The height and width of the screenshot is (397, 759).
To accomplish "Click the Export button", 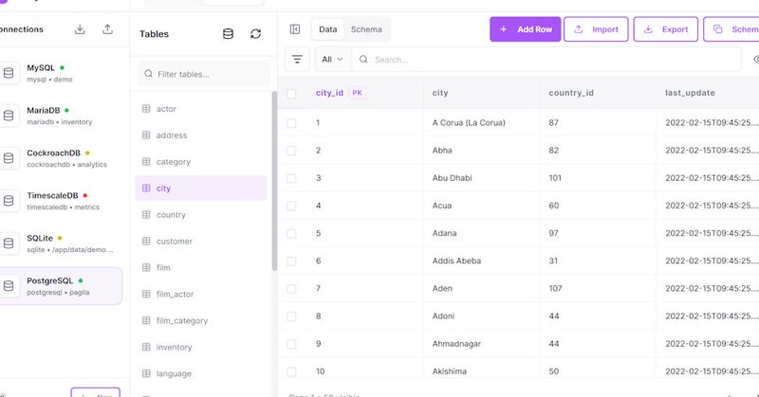I will (666, 29).
